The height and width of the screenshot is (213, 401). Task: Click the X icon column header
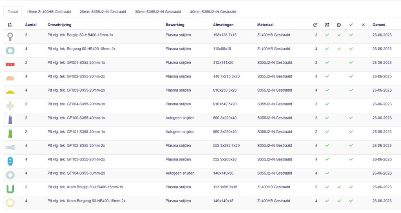(363, 25)
